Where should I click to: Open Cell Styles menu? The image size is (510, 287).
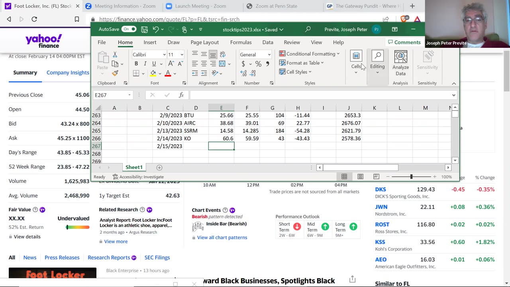(x=295, y=72)
